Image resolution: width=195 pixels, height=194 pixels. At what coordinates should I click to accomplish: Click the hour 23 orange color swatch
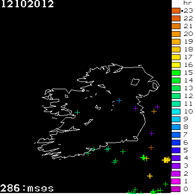176,11
